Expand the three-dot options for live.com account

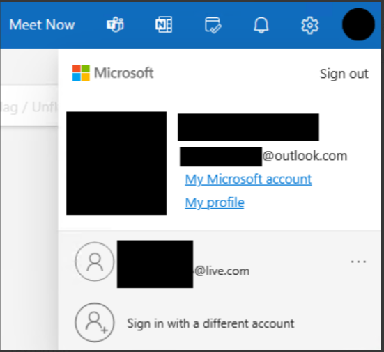coord(358,262)
